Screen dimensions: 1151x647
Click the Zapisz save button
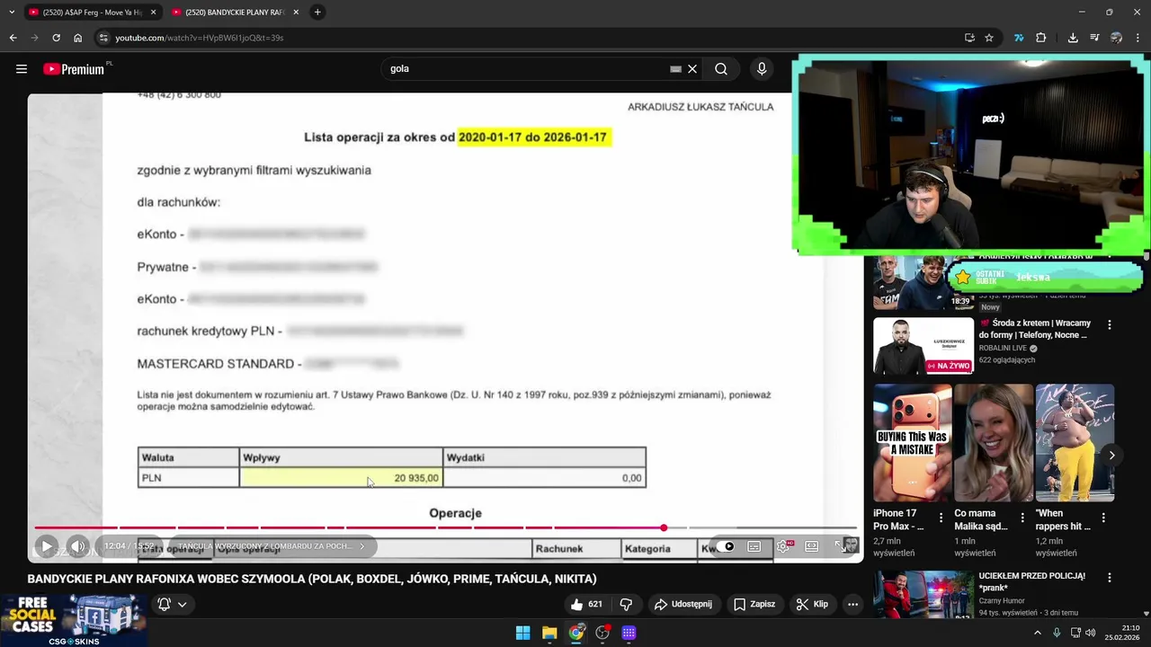[754, 604]
